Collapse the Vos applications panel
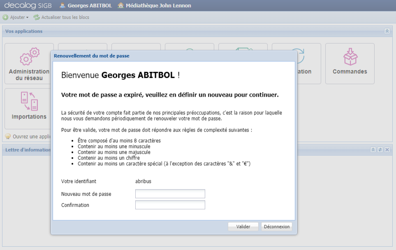Image resolution: width=396 pixels, height=250 pixels. tap(387, 31)
